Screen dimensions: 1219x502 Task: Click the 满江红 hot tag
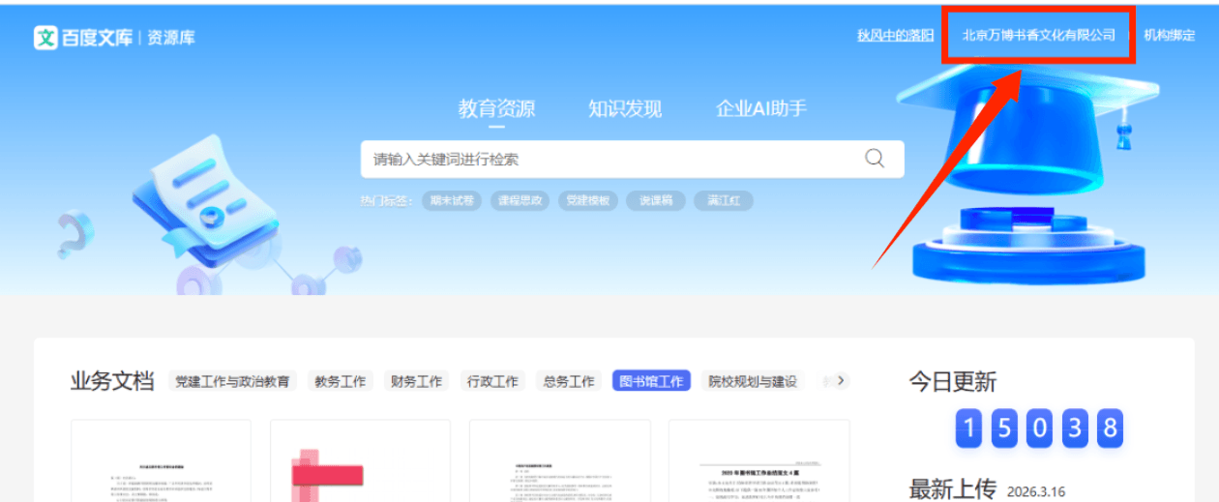coord(724,201)
